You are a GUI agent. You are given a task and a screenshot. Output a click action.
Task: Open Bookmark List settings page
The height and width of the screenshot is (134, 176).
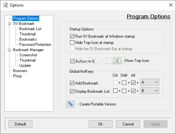pos(30,29)
